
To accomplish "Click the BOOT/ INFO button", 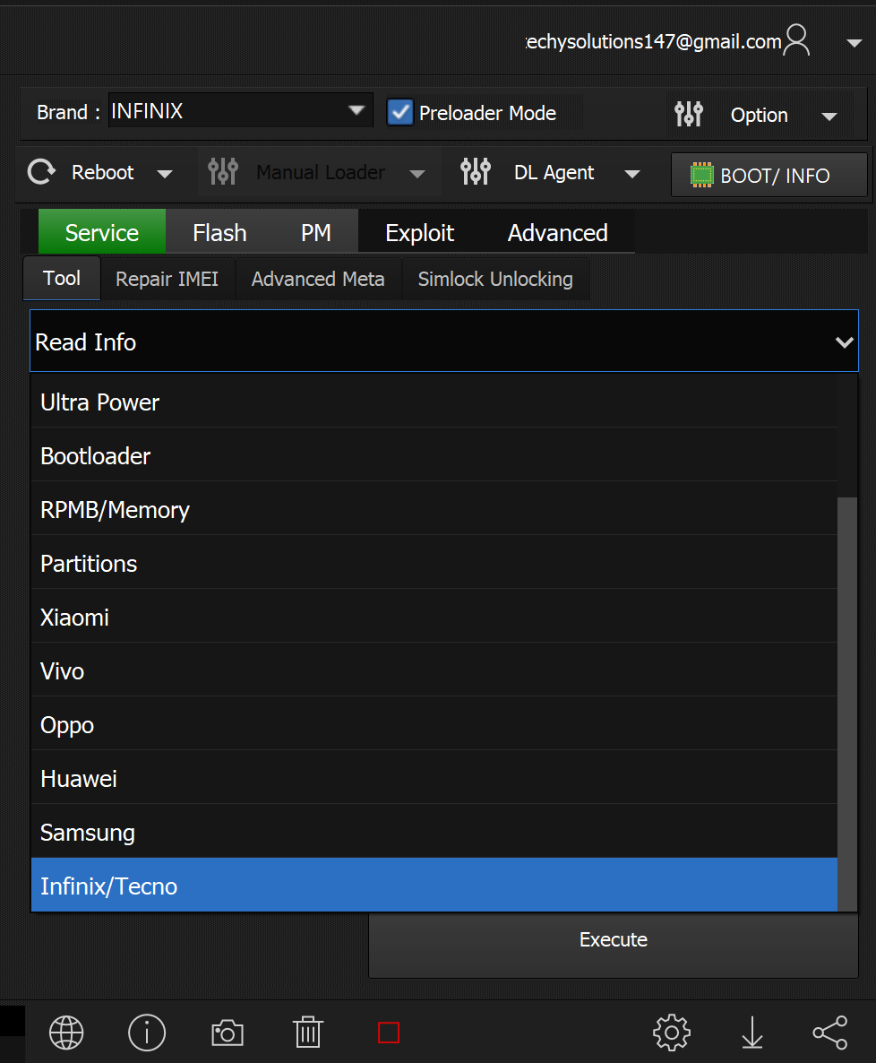I will pyautogui.click(x=769, y=175).
